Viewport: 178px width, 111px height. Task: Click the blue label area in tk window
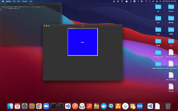click(x=83, y=42)
